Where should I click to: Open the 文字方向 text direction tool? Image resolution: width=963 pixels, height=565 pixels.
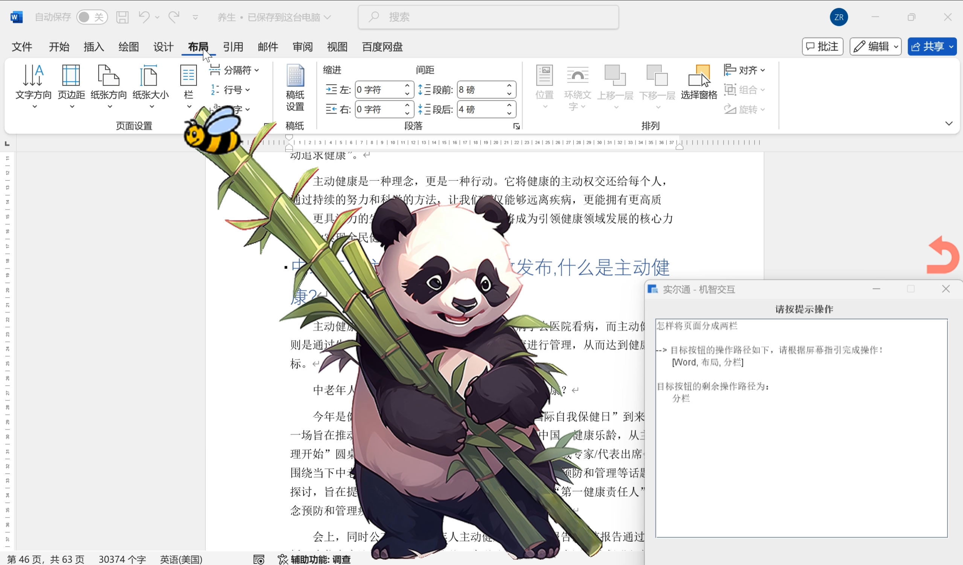pos(34,86)
